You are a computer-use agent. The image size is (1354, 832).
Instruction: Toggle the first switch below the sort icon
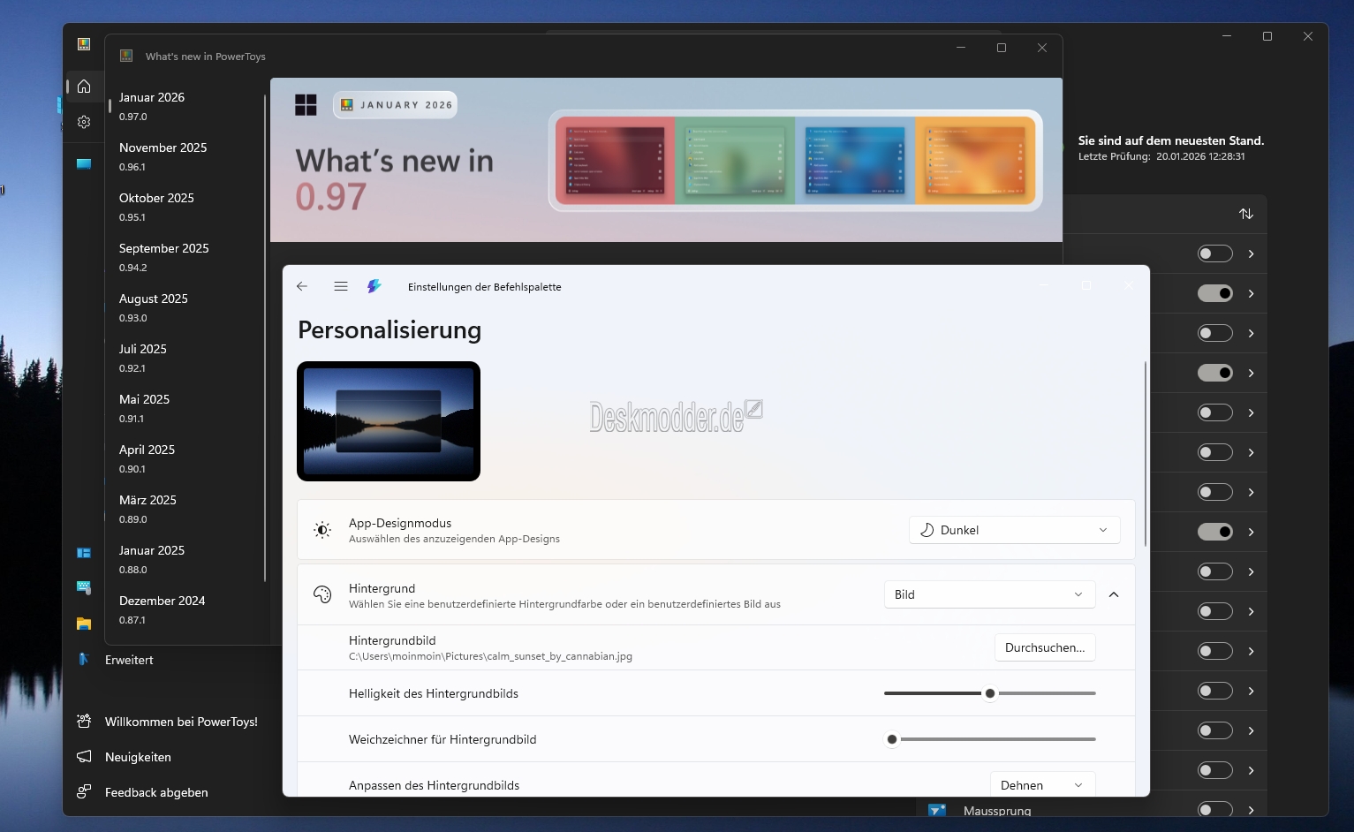(x=1214, y=253)
